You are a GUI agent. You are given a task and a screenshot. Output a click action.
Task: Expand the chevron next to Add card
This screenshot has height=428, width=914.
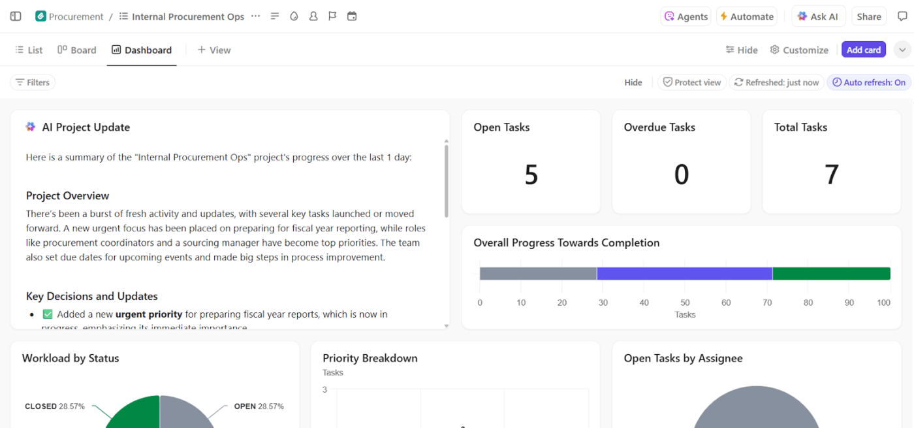pos(902,49)
